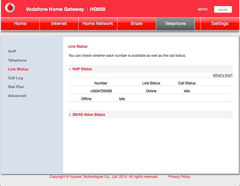Image resolution: width=240 pixels, height=186 pixels.
Task: Click the HG659 model name in header
Action: [x=97, y=9]
